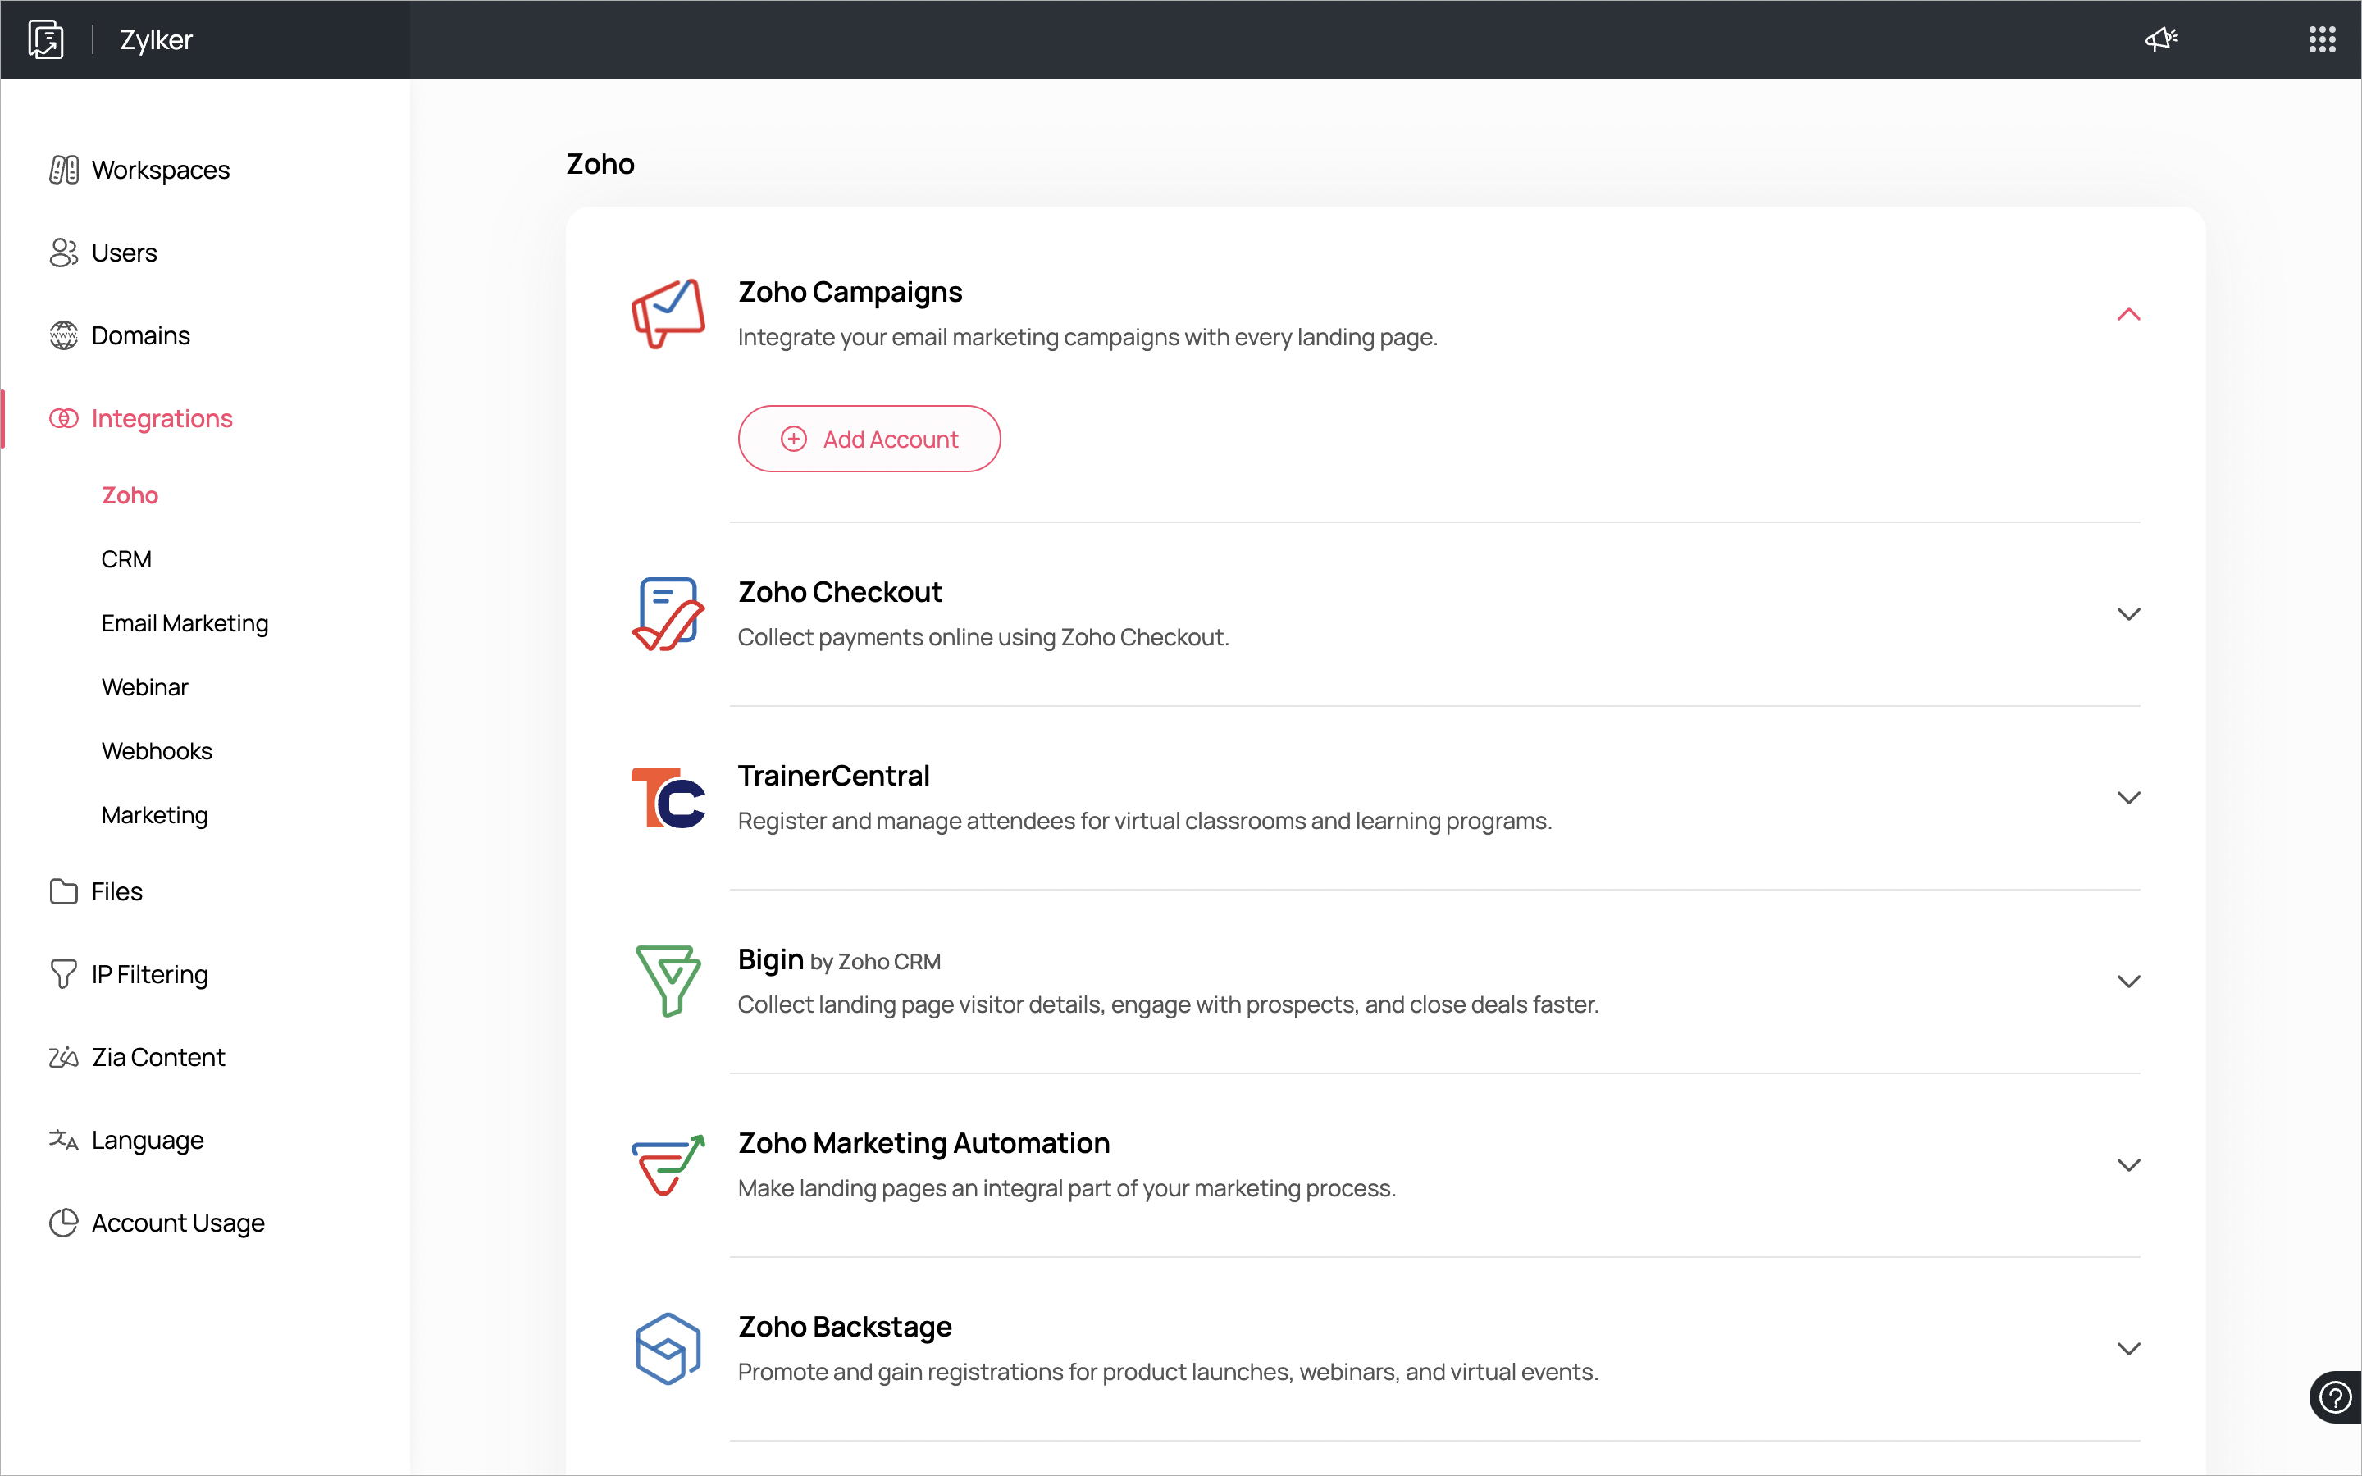This screenshot has height=1476, width=2362.
Task: Expand the Zoho Checkout section
Action: click(2129, 614)
